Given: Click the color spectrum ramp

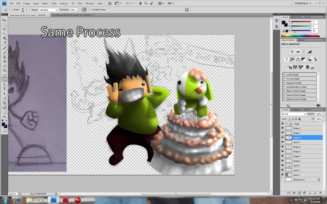Looking at the screenshot, I should (300, 36).
